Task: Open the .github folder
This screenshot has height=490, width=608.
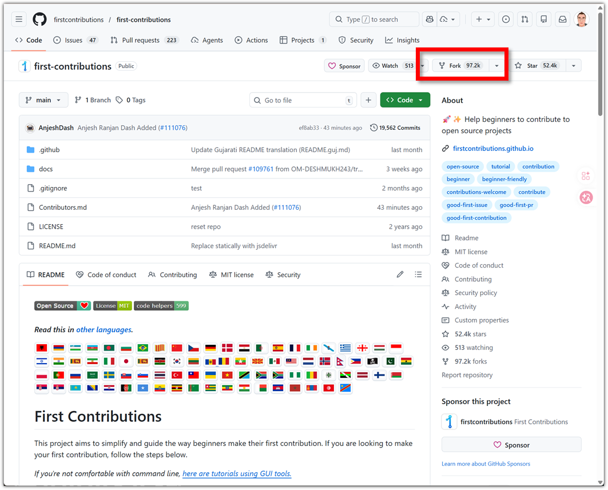Action: click(x=49, y=150)
